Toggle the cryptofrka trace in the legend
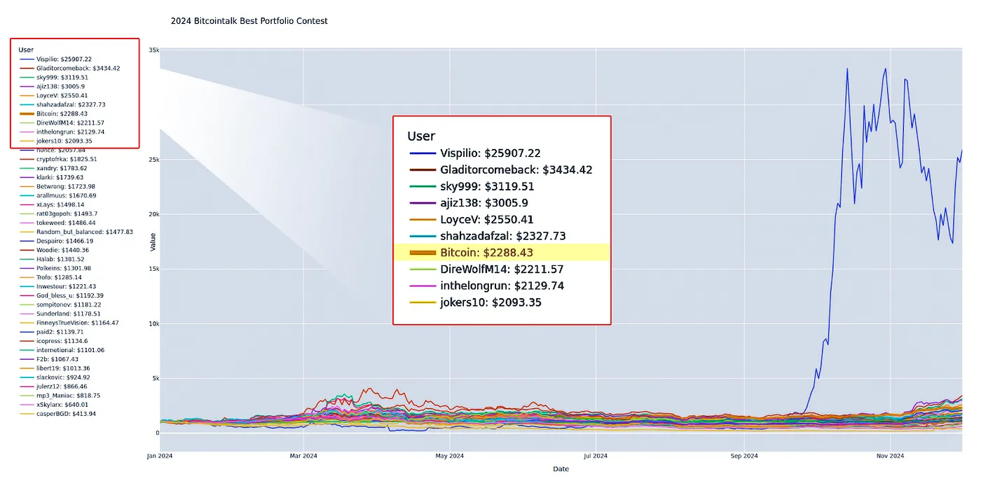 tap(58, 159)
